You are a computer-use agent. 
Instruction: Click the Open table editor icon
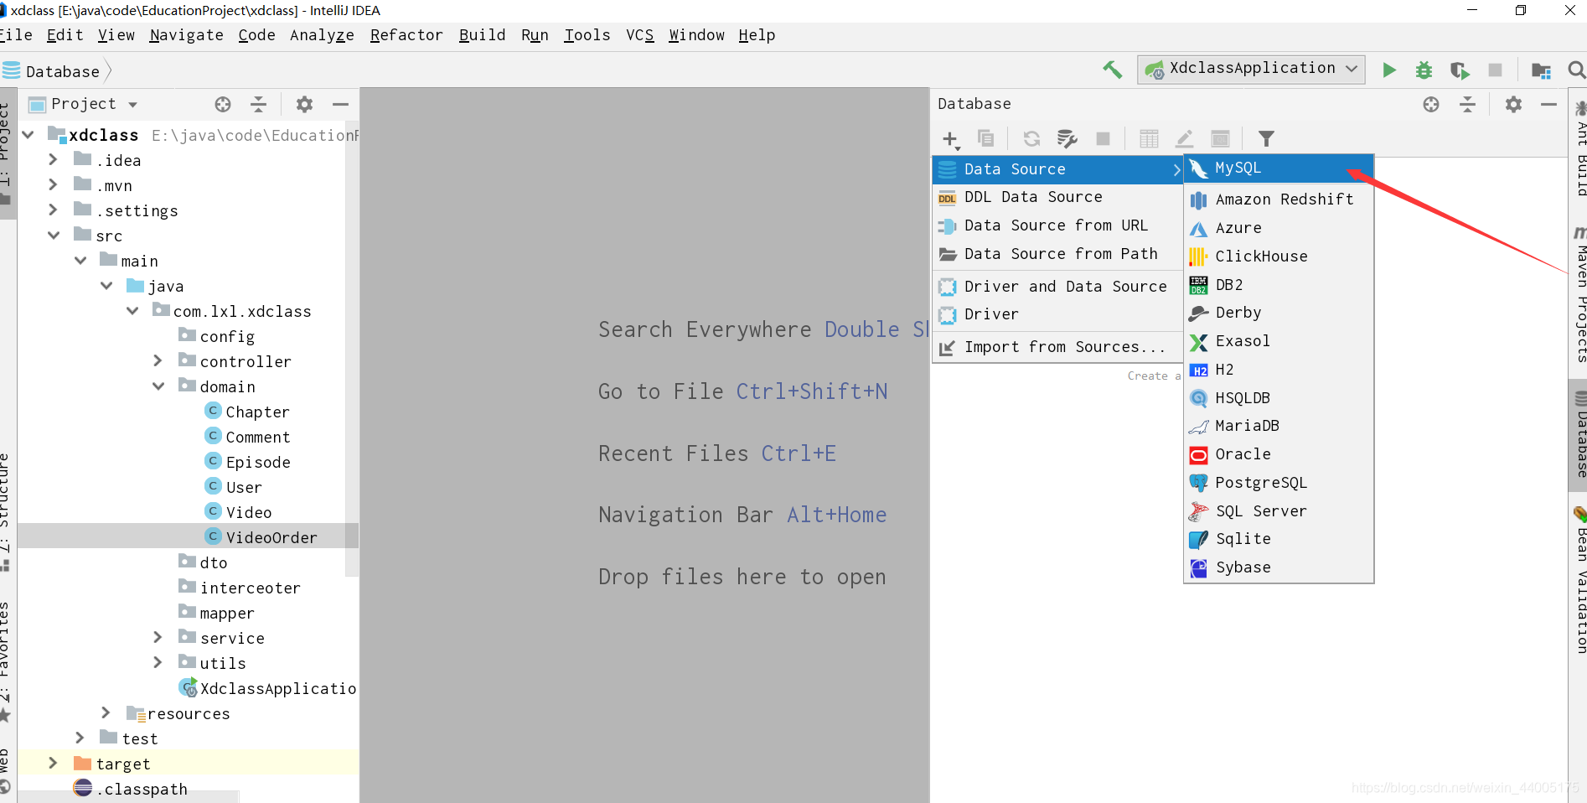point(1149,138)
